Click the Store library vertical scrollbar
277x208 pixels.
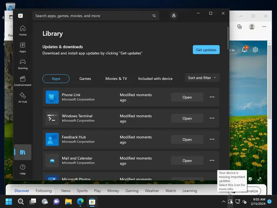[228, 38]
